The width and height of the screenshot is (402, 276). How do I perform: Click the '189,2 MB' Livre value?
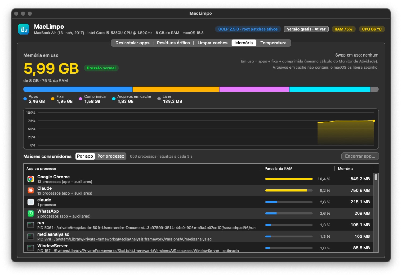point(173,102)
